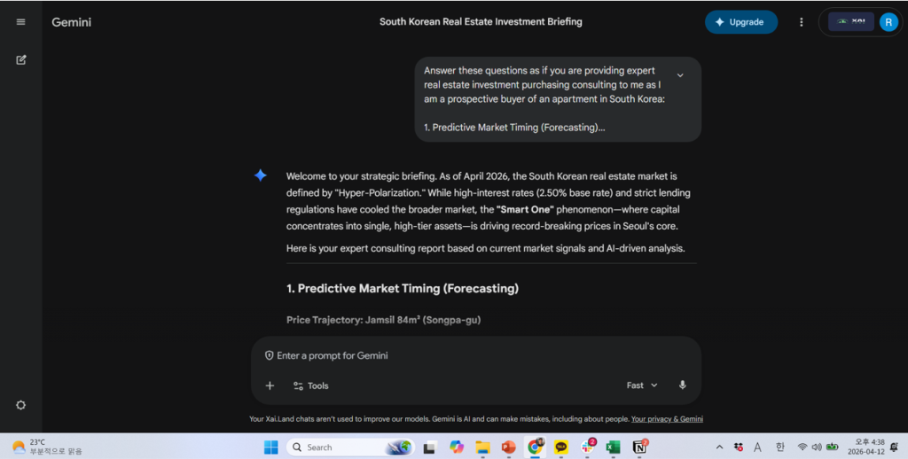
Task: Open the Tools menu in prompt box
Action: click(310, 385)
